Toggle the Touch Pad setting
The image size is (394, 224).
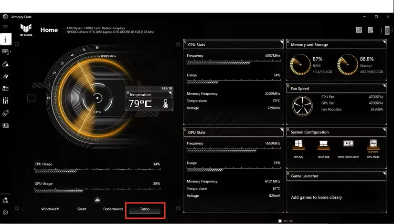(323, 149)
